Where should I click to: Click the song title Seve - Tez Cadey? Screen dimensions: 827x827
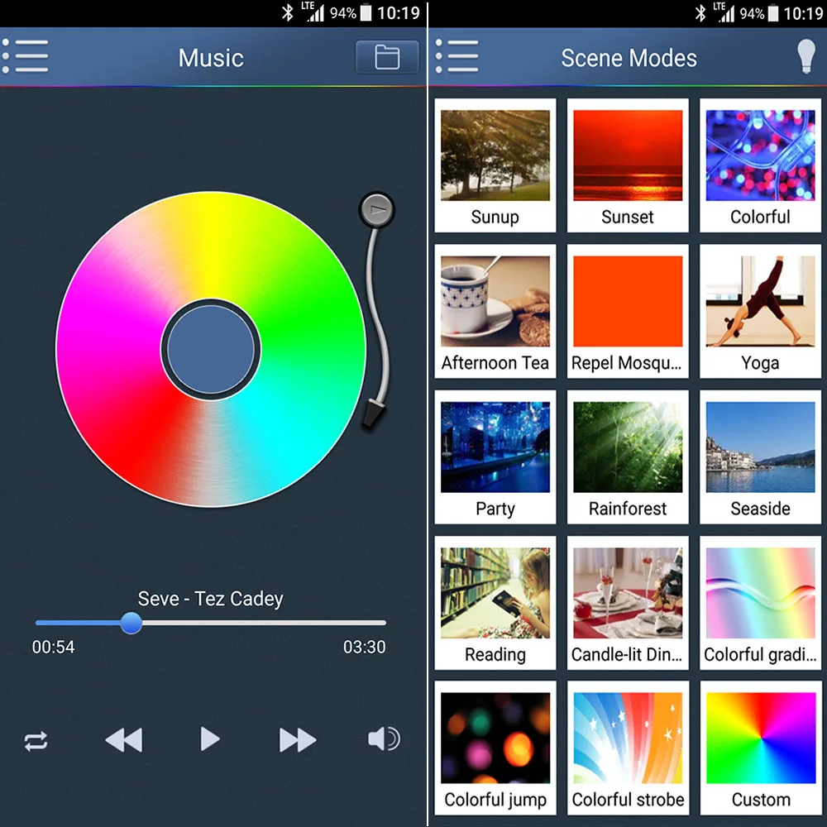(210, 599)
